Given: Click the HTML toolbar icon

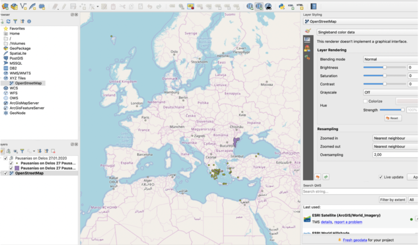Looking at the screenshot, I should pyautogui.click(x=300, y=7).
